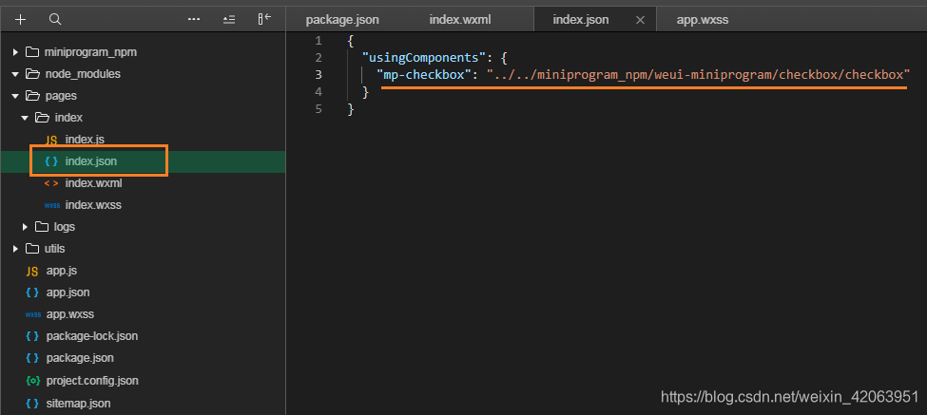Hide the file tree sidebar panel

(264, 19)
